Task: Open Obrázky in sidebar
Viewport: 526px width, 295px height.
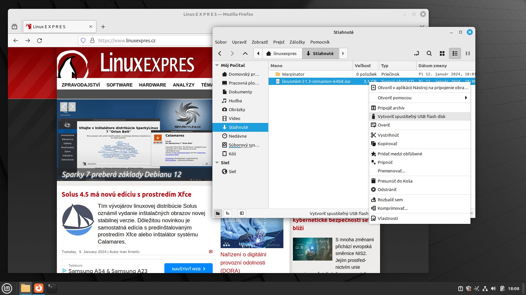Action: (x=241, y=109)
